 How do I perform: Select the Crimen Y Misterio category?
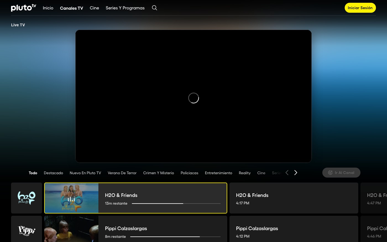[x=159, y=173]
